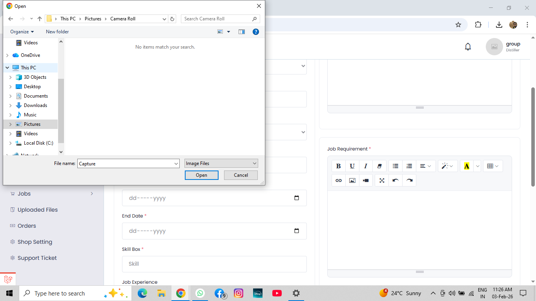Screen dimensions: 536x301
Task: Toggle the preview pane in file dialog
Action: [242, 32]
